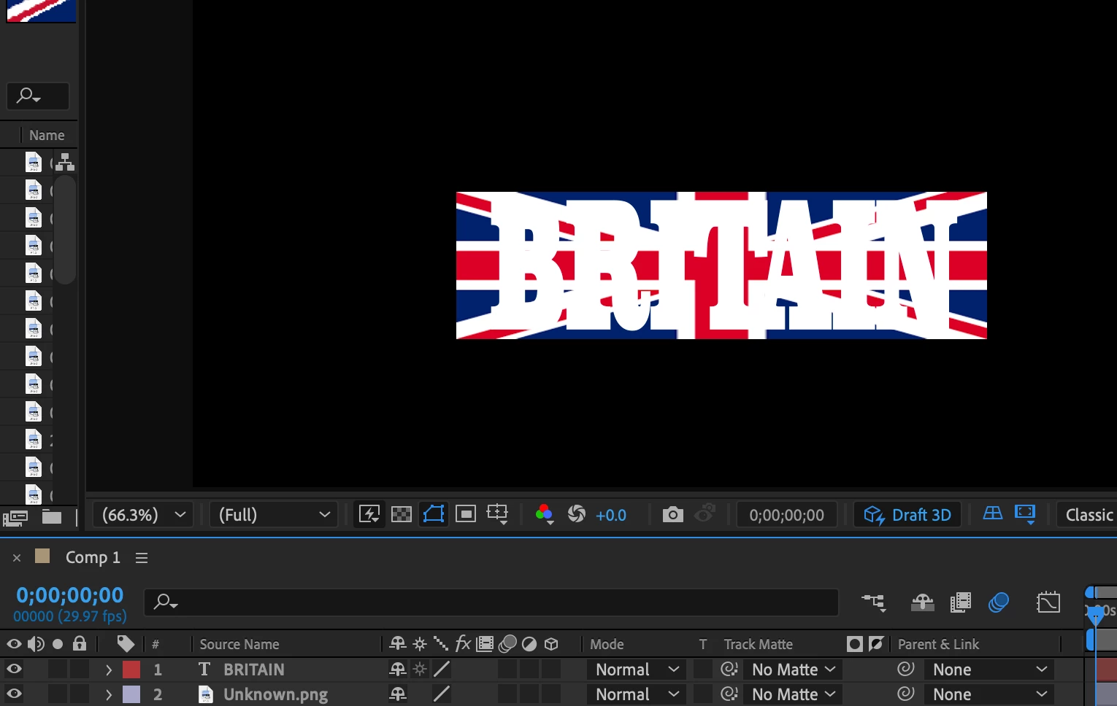Click the lavender label of Unknown.png layer
Viewport: 1117px width, 706px height.
[131, 694]
